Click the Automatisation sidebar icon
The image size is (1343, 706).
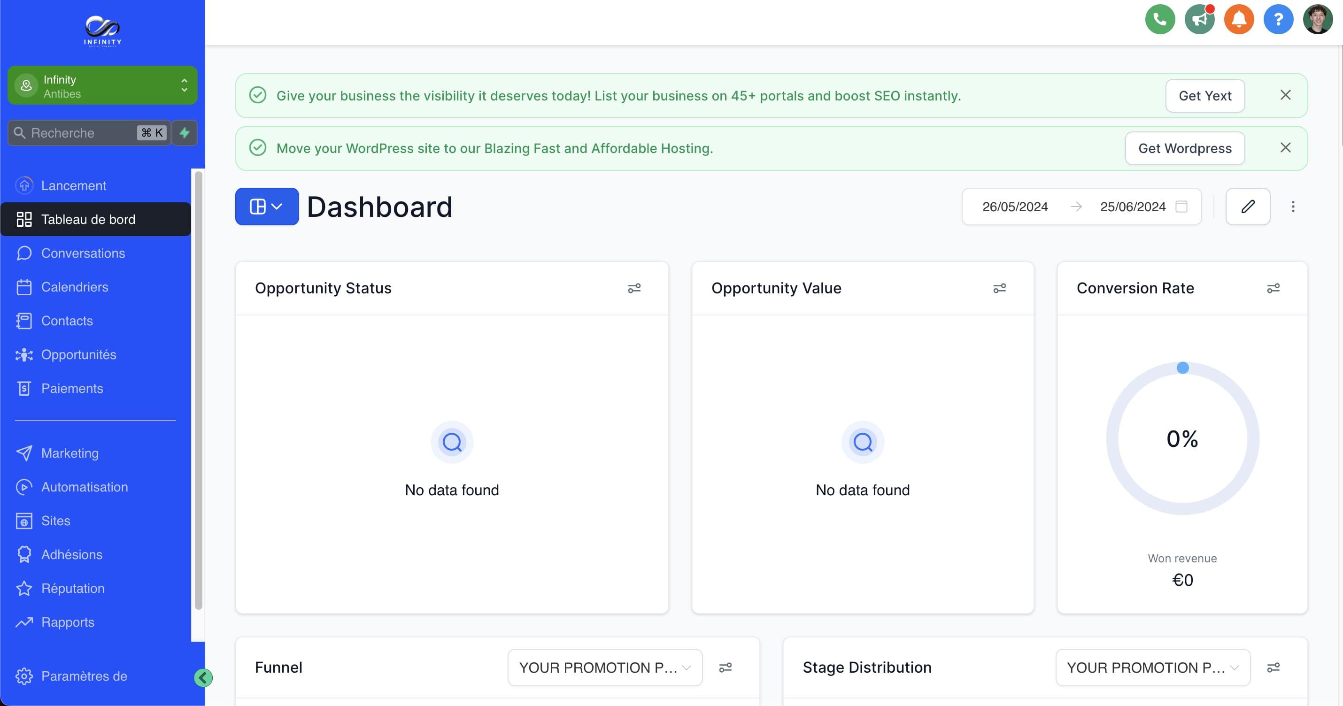click(x=24, y=487)
